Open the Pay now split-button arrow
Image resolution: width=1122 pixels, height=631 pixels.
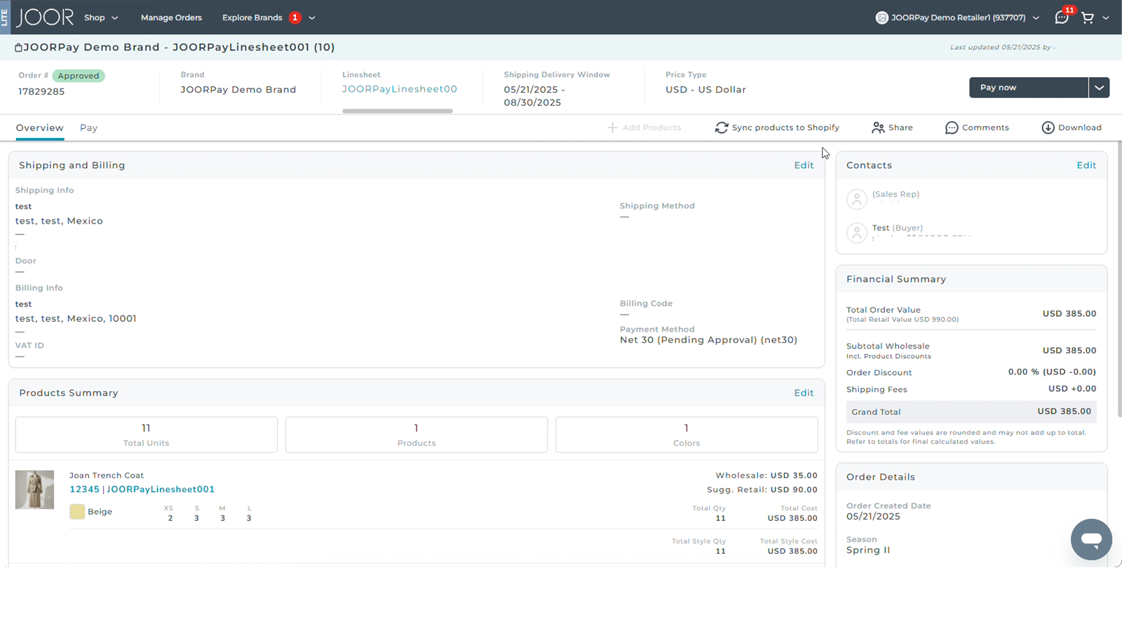[1099, 88]
